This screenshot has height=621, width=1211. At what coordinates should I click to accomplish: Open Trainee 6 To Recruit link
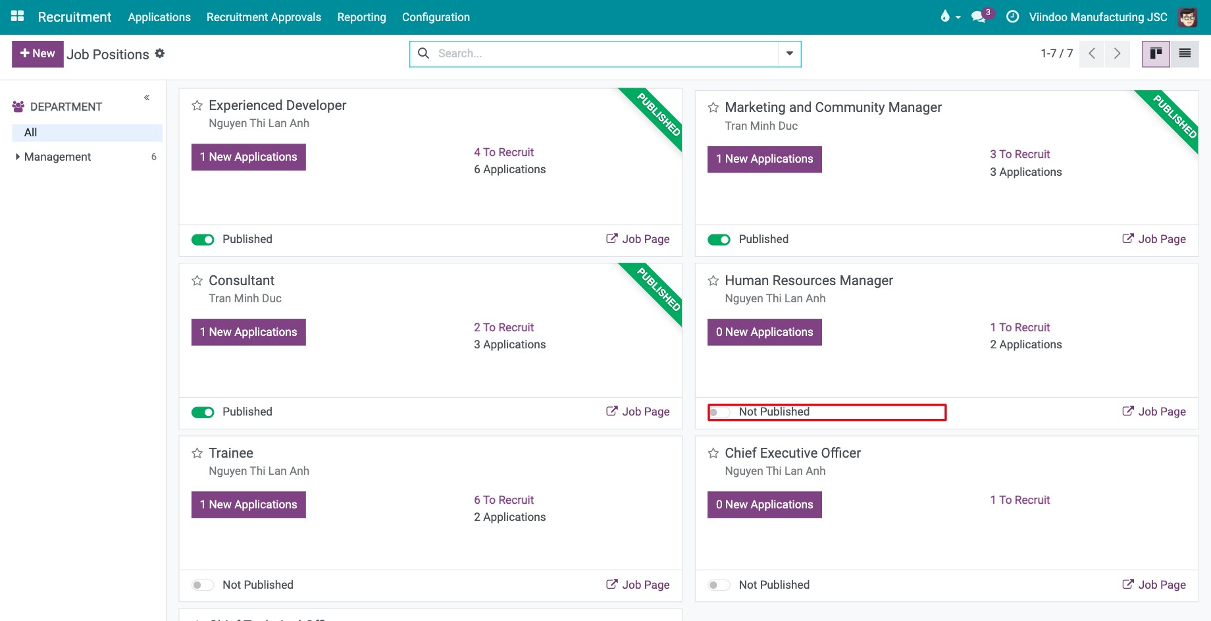pyautogui.click(x=504, y=500)
